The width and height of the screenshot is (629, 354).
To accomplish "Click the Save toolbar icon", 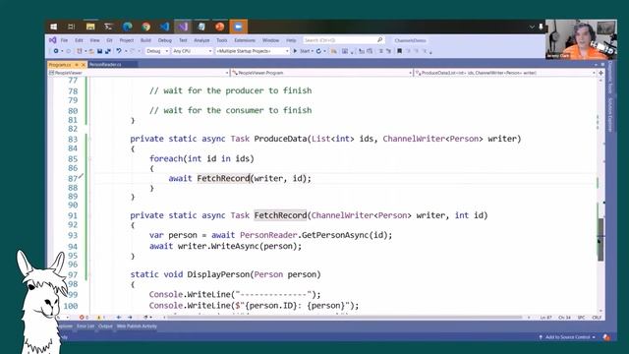I will point(99,51).
